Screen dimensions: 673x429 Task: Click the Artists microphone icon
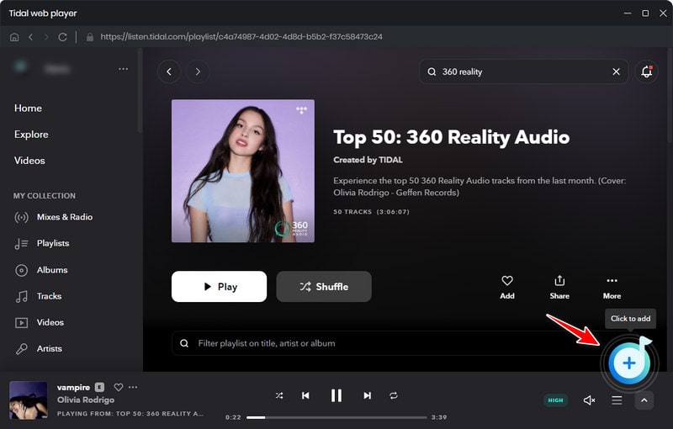[x=22, y=349]
